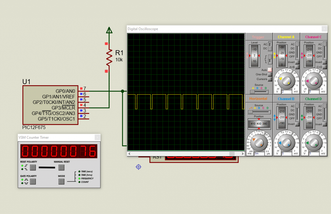Click Channel A volts-per-division knob
This screenshot has width=331, height=214.
[286, 81]
